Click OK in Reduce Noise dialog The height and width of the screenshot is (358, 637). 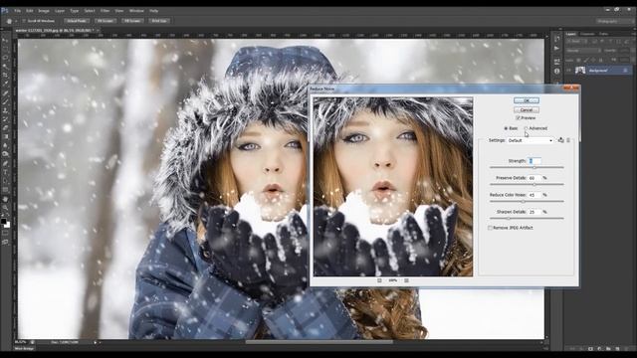(x=527, y=100)
